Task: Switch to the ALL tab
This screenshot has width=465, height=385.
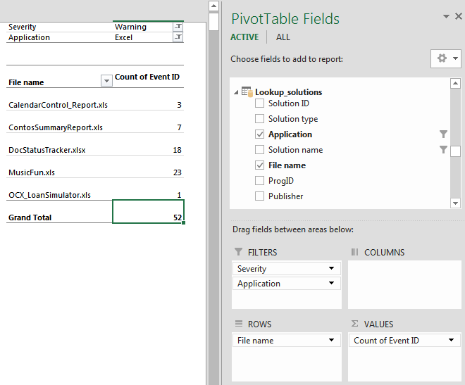Action: [283, 37]
